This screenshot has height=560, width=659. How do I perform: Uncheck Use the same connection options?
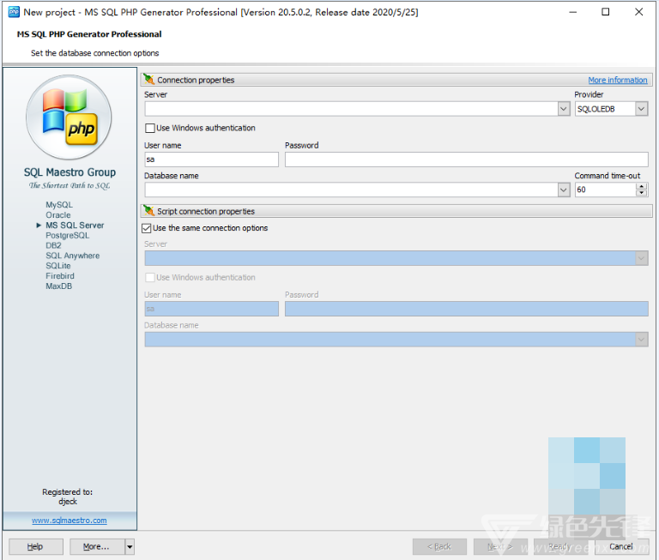[x=146, y=228]
